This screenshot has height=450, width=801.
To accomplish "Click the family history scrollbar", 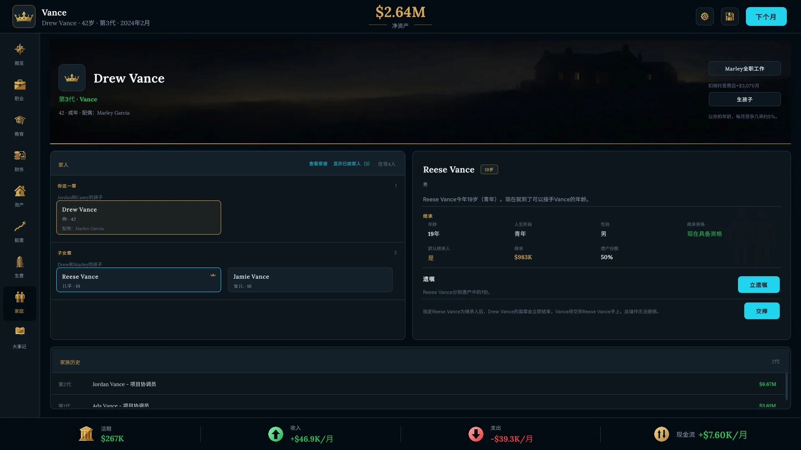I will [x=786, y=386].
